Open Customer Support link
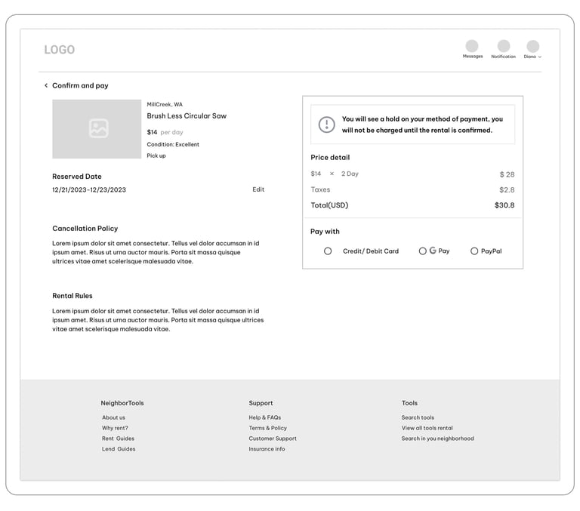 click(x=273, y=439)
